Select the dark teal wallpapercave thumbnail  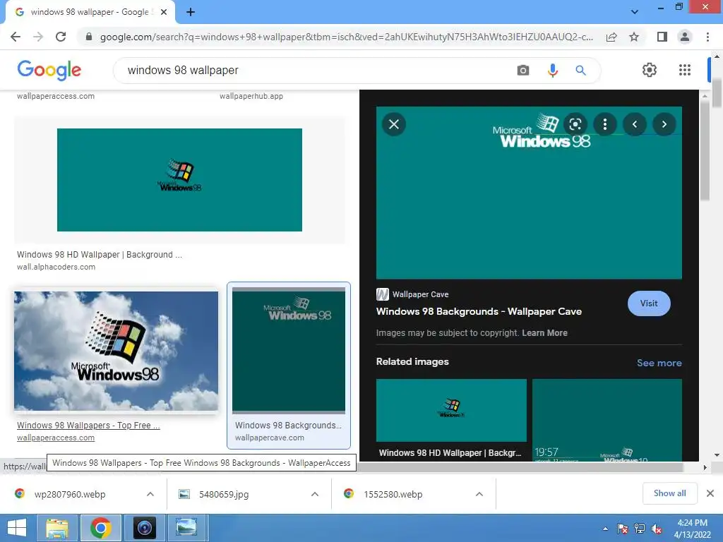point(289,350)
